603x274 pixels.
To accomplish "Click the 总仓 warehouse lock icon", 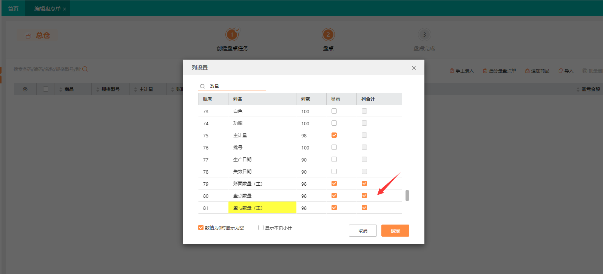I will [x=28, y=36].
